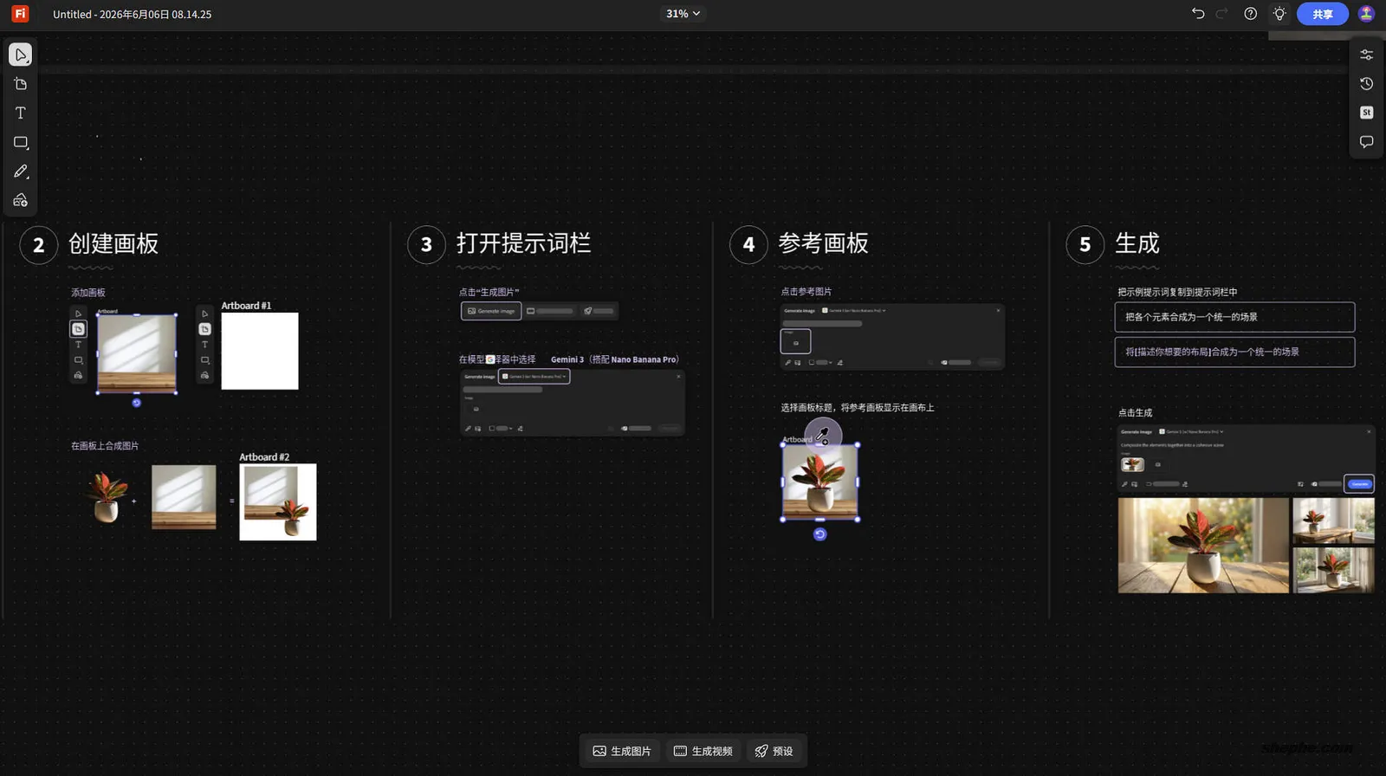Click the 生成图片 button
Screen dimensions: 1386x776
pyautogui.click(x=622, y=751)
